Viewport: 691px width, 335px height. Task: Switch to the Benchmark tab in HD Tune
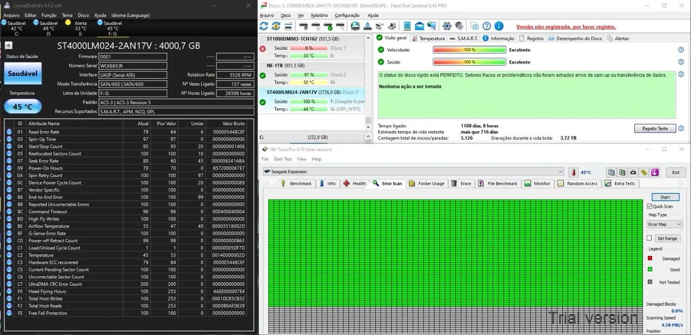(x=296, y=183)
